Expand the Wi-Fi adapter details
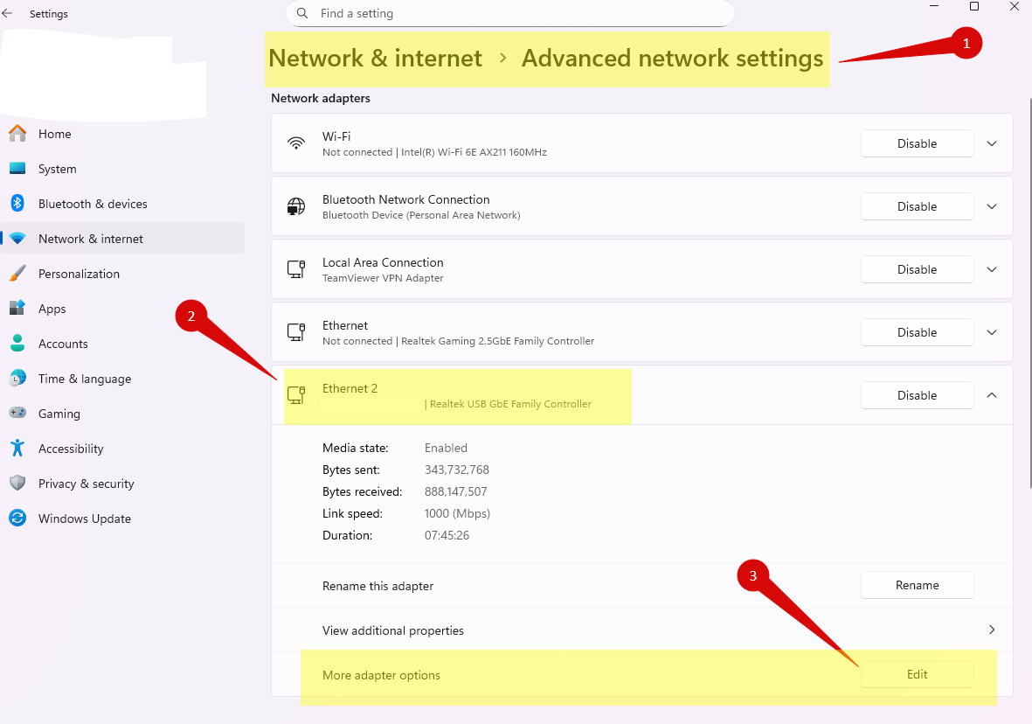 pos(991,143)
